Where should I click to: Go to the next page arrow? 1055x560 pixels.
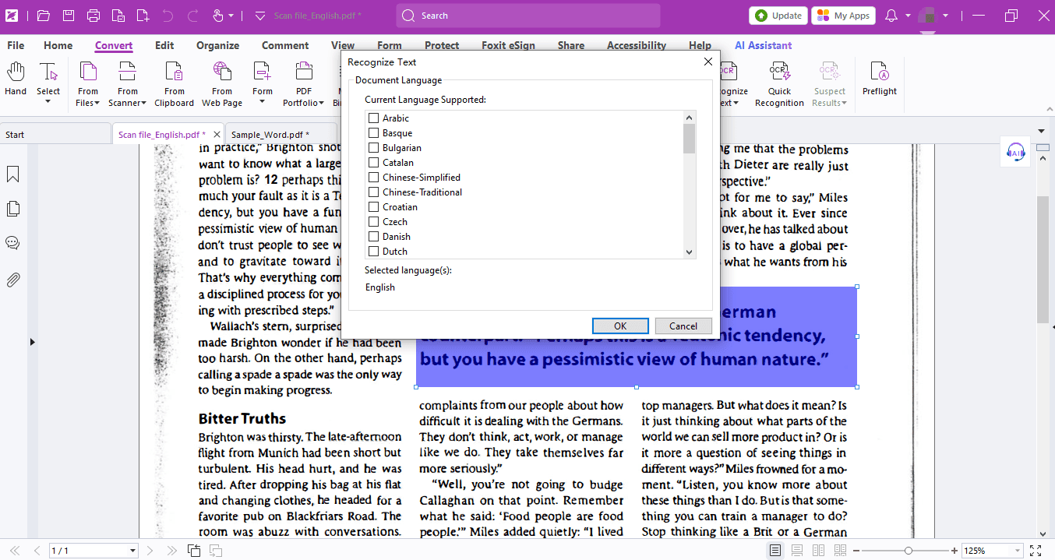pyautogui.click(x=150, y=551)
